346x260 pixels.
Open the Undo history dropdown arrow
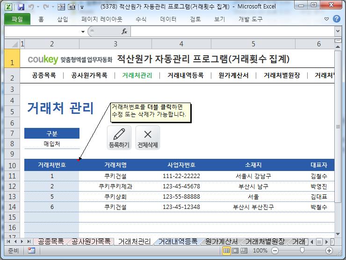38,7
